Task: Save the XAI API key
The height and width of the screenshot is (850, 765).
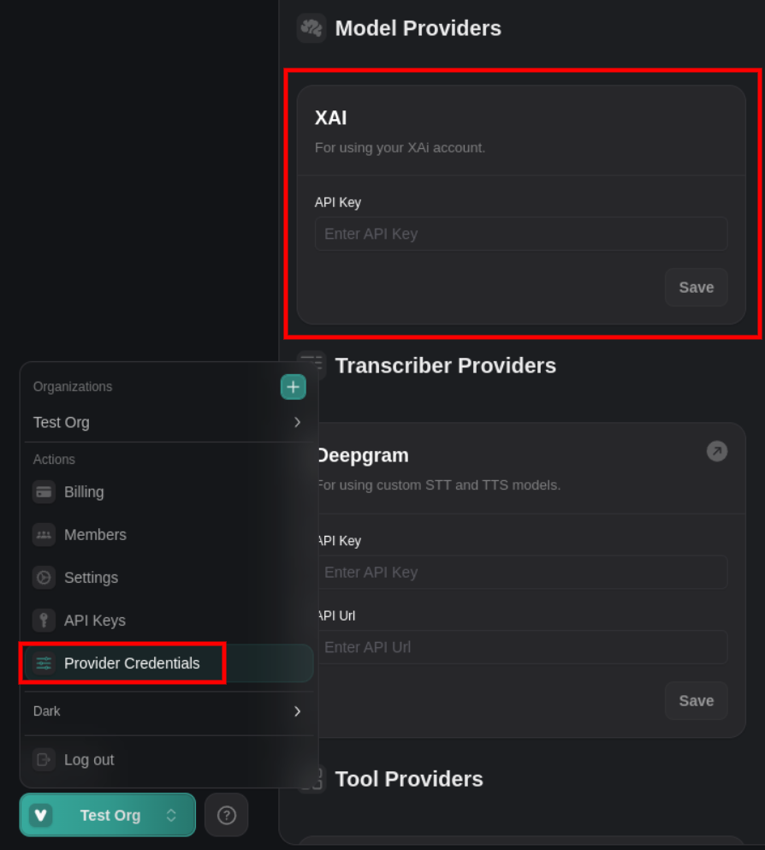Action: (696, 288)
